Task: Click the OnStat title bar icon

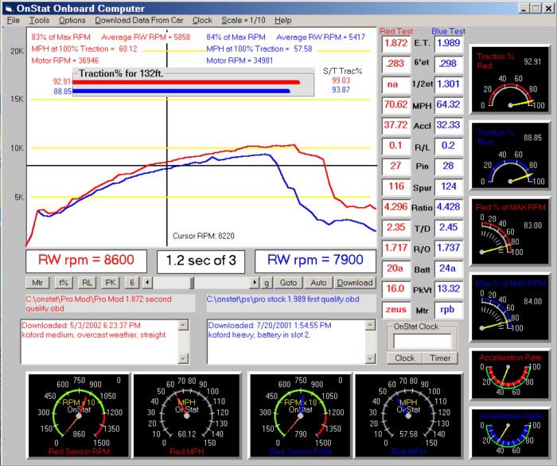Action: point(9,8)
